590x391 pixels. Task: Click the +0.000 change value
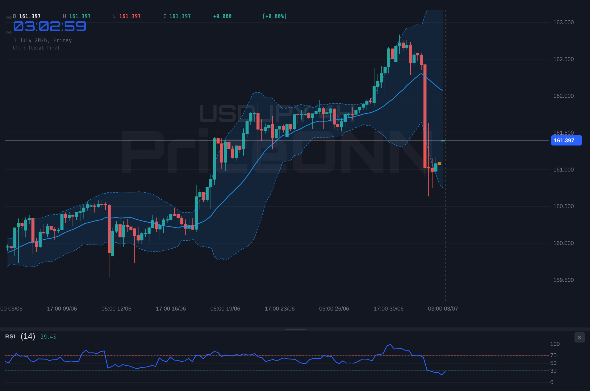point(222,16)
